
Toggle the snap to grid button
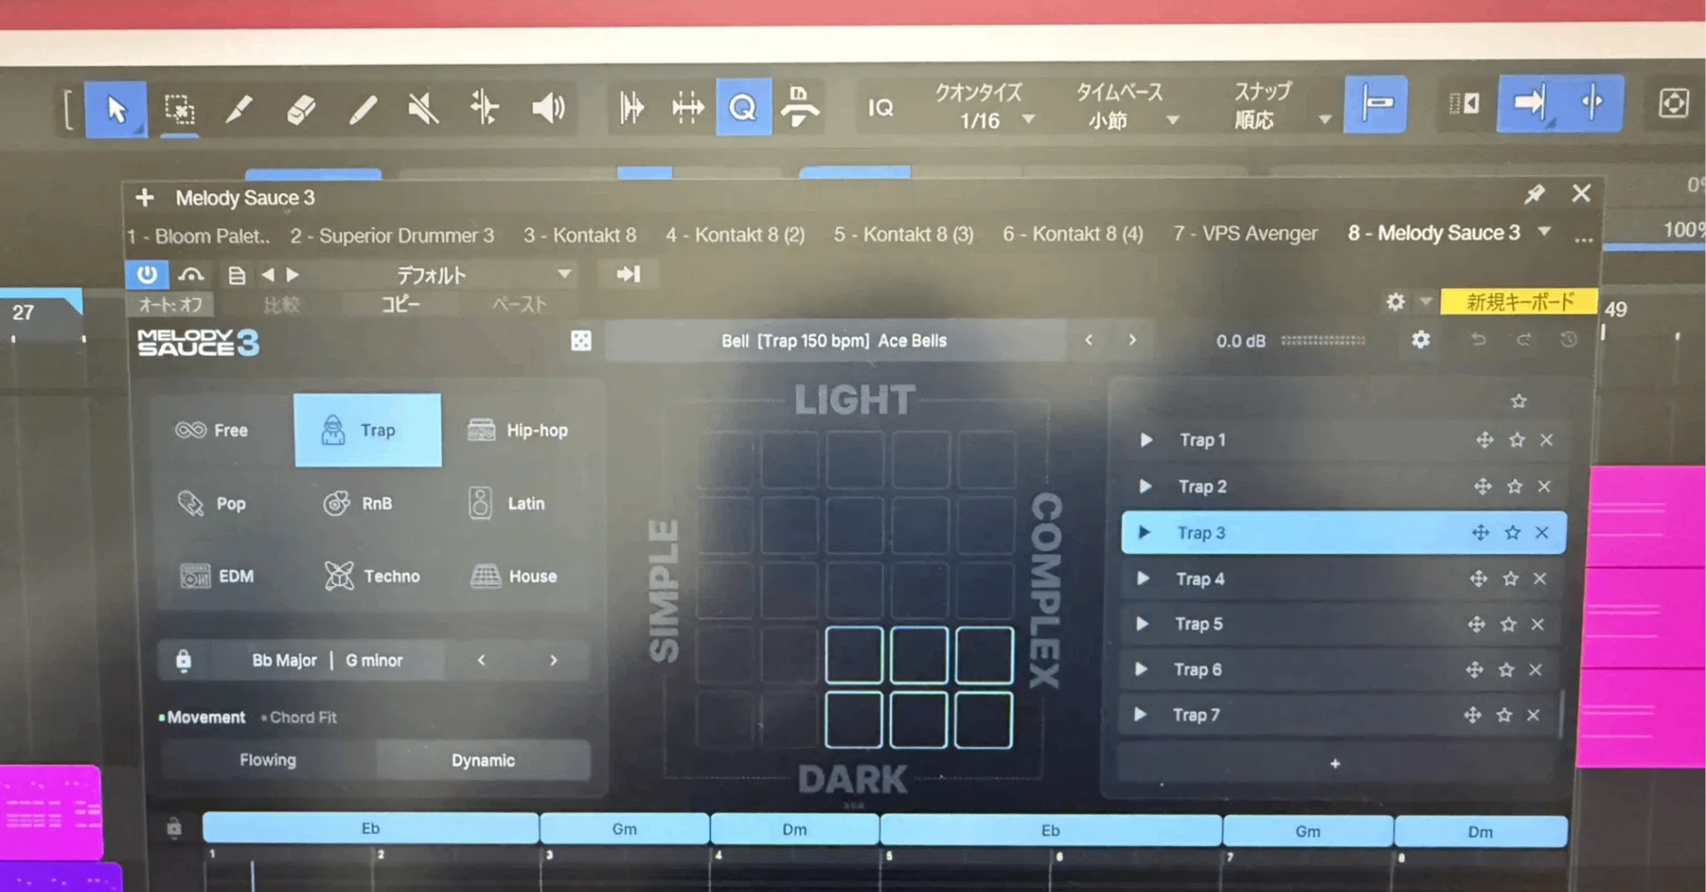(x=1375, y=104)
